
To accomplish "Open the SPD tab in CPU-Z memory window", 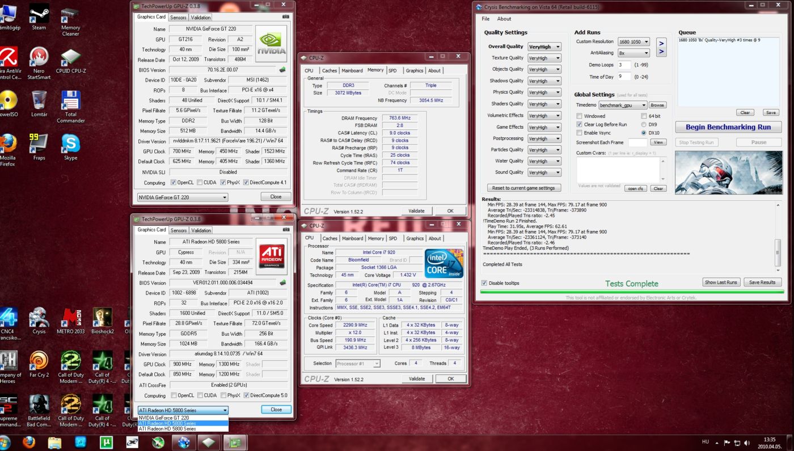I will (x=392, y=70).
